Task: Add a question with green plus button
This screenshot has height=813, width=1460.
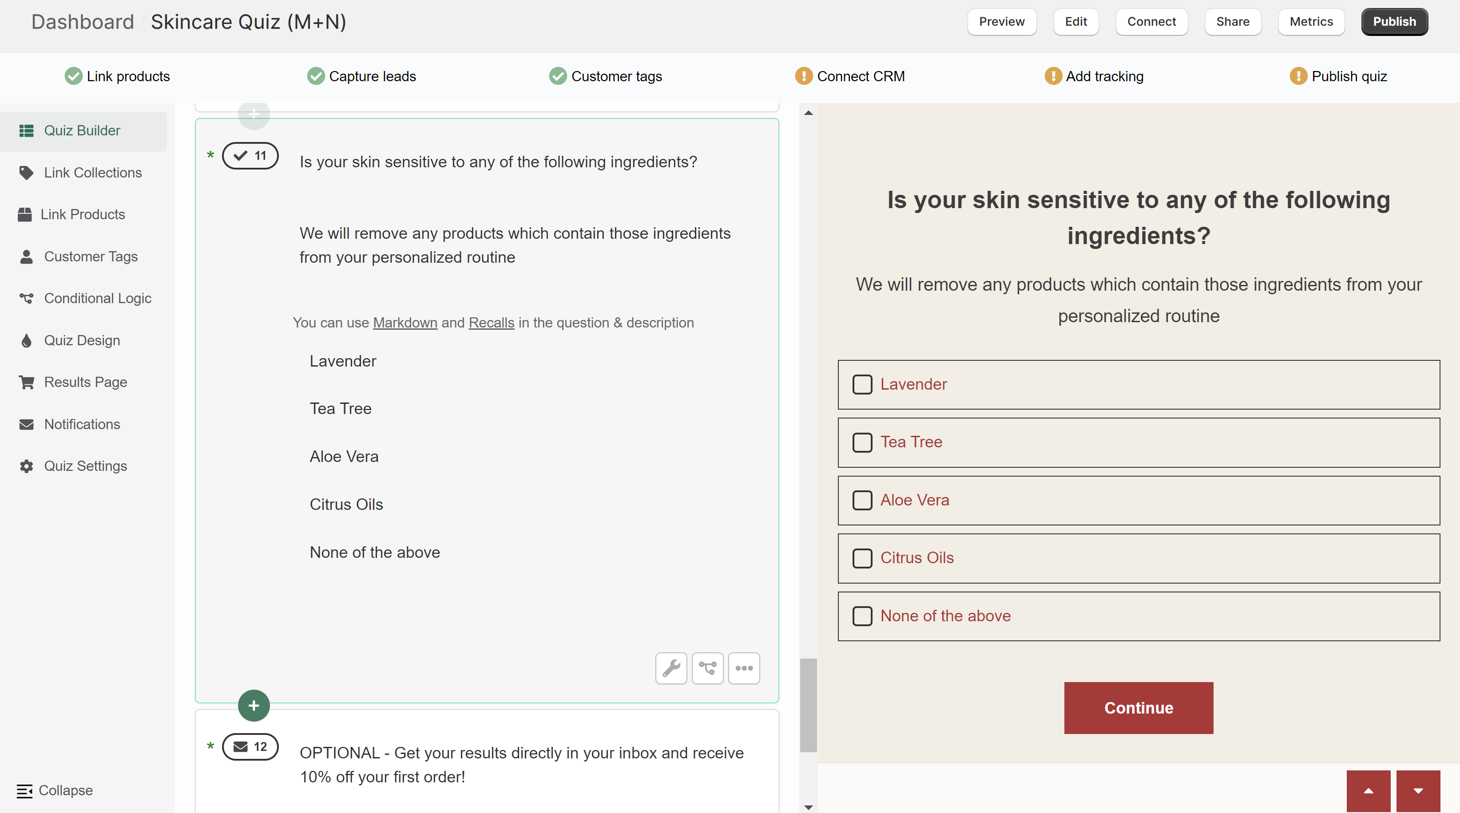Action: coord(254,706)
